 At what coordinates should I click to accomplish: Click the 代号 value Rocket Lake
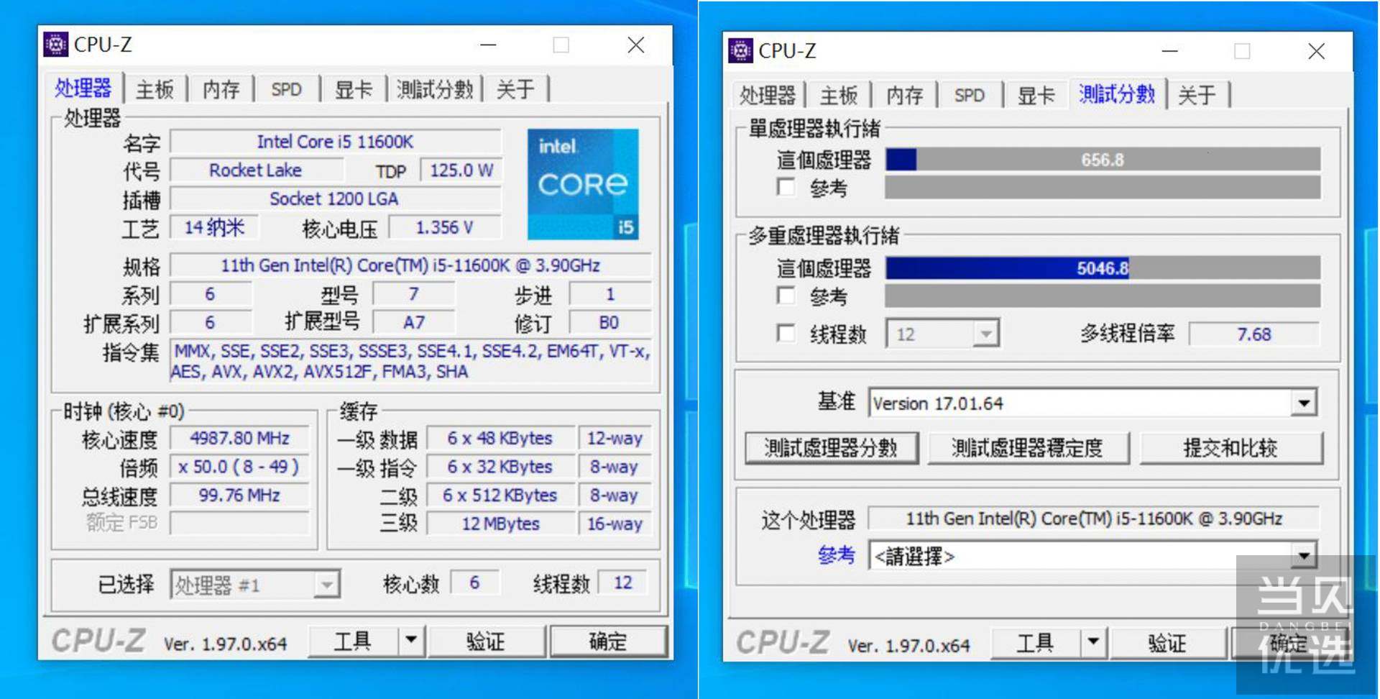coord(256,170)
